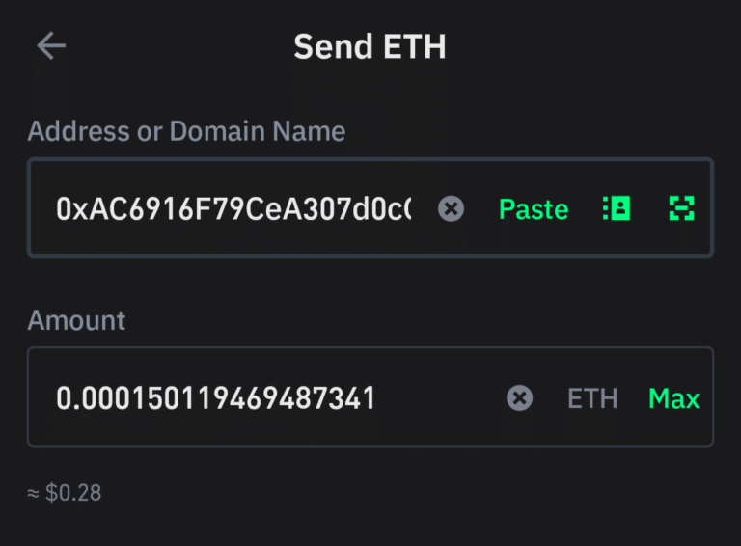Select the ETH currency label in the amount box
The width and height of the screenshot is (741, 546).
pos(592,398)
